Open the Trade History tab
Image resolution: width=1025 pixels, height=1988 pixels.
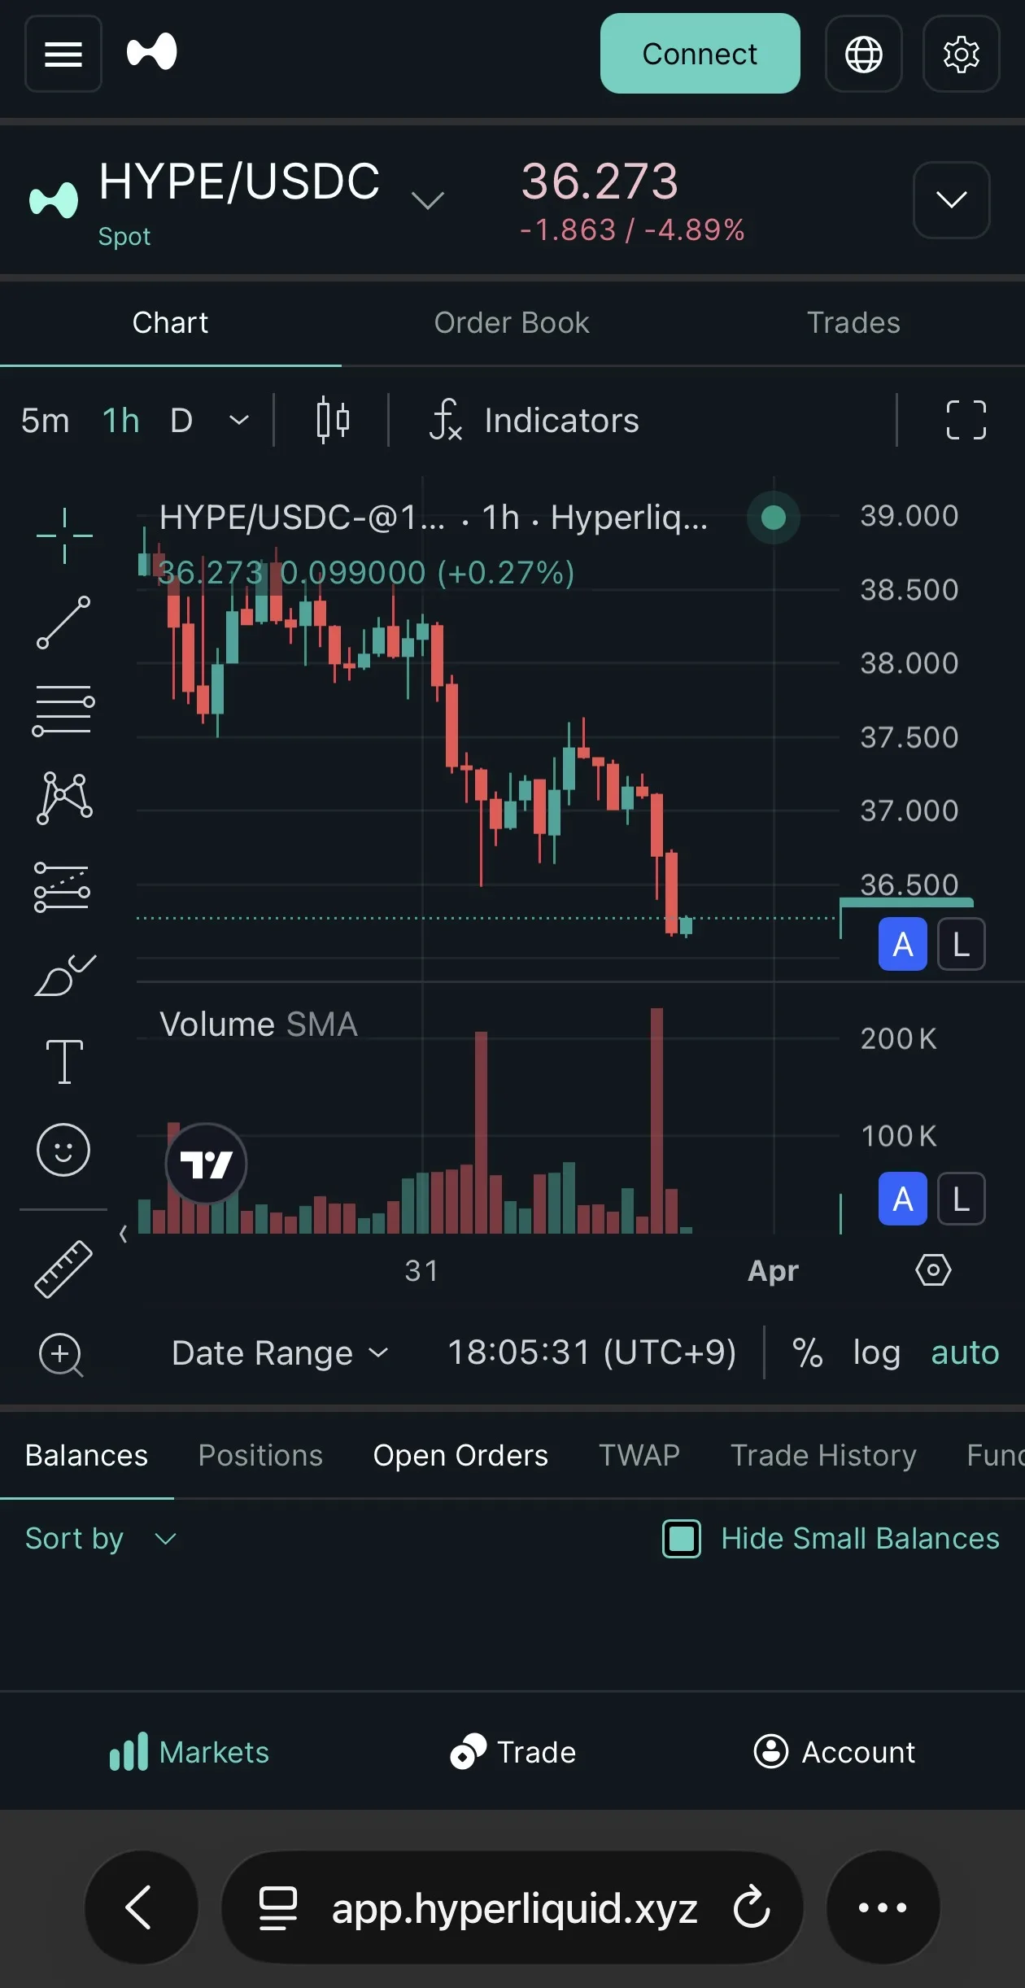[823, 1455]
